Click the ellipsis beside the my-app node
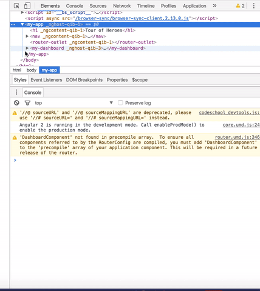Viewport: 260px width, 291px height. click(x=13, y=24)
